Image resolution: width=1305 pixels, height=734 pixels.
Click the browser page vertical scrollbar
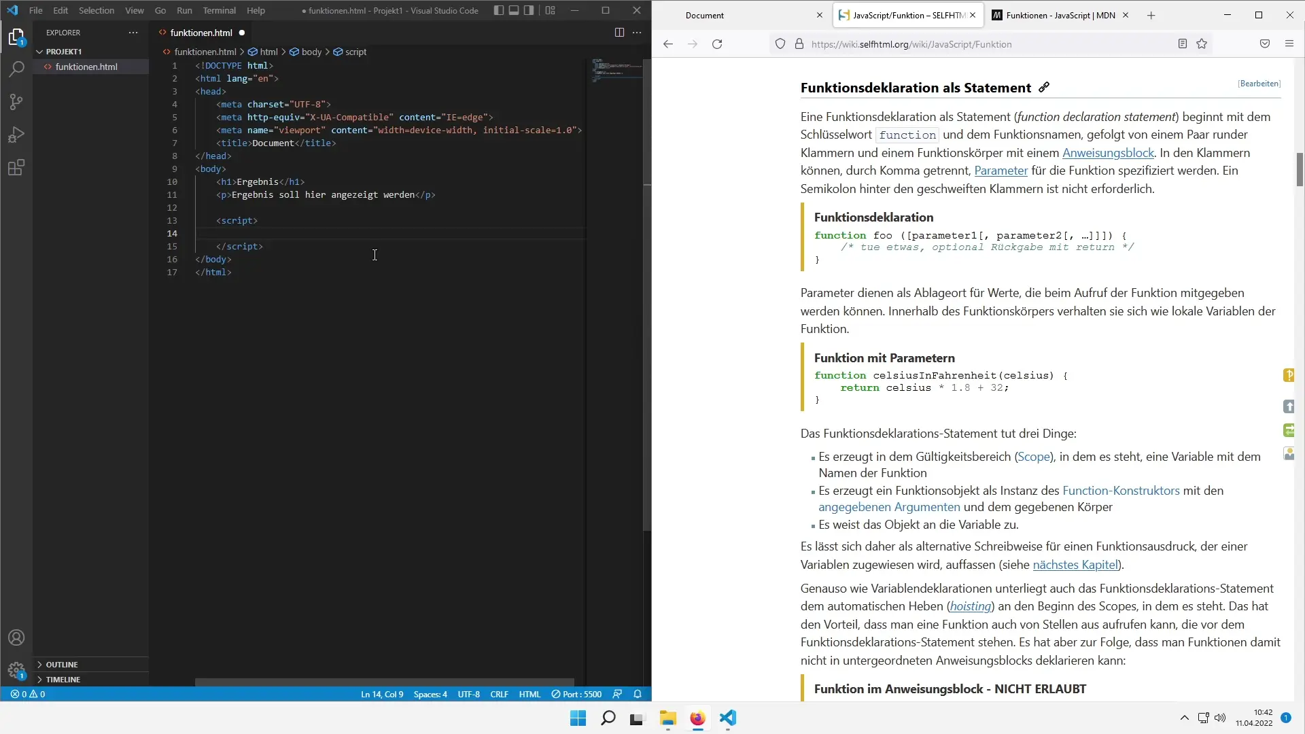[1300, 170]
